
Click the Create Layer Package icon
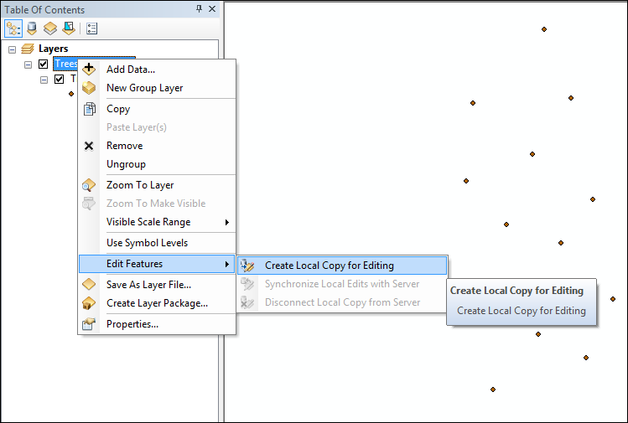pyautogui.click(x=89, y=303)
